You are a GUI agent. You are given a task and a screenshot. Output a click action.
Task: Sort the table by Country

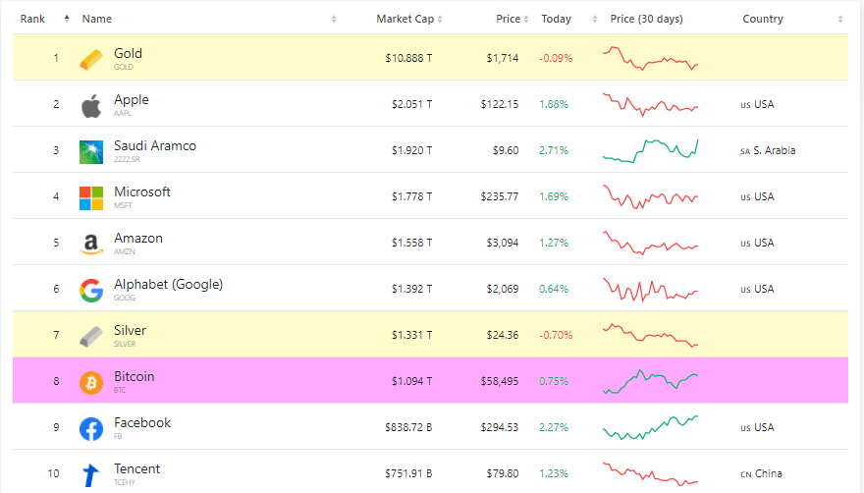[x=762, y=19]
